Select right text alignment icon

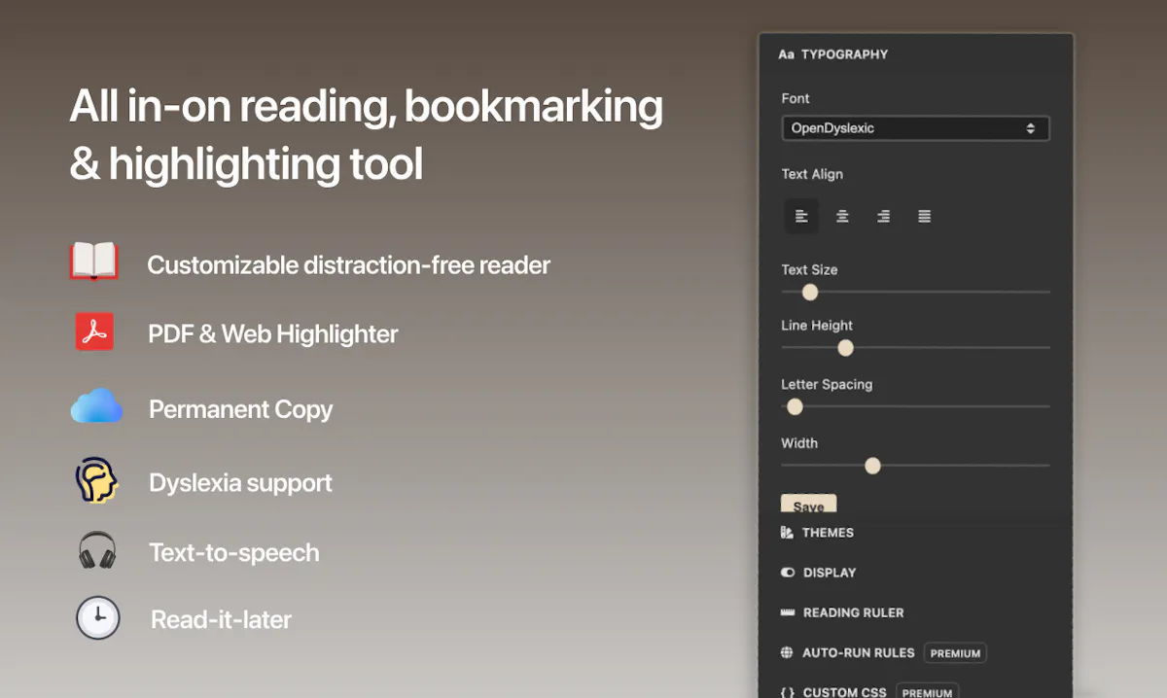[x=883, y=216]
